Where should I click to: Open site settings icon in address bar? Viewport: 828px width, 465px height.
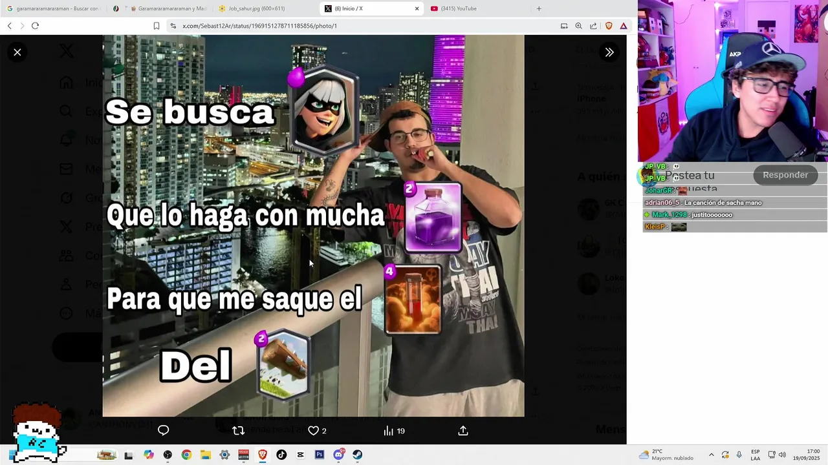click(173, 26)
